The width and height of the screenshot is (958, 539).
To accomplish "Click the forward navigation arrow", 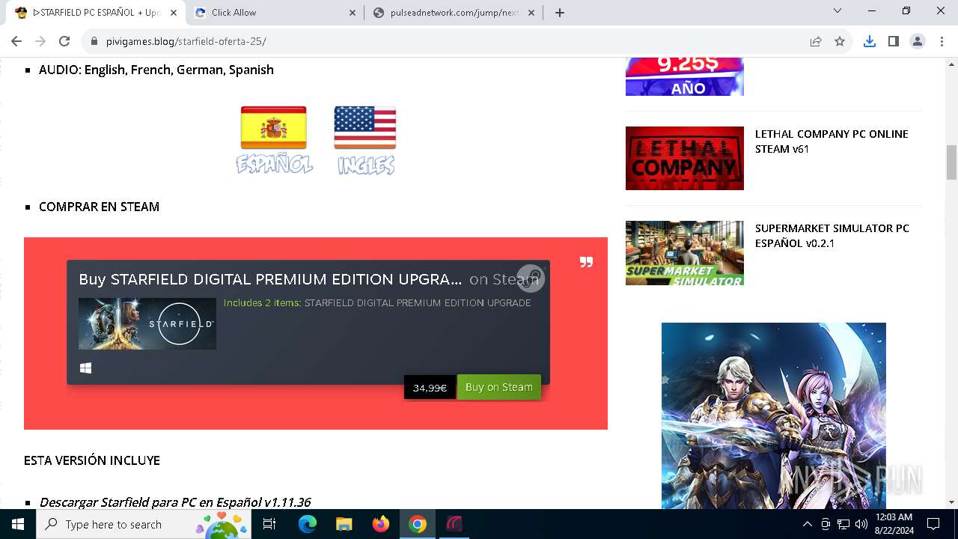I will (40, 41).
